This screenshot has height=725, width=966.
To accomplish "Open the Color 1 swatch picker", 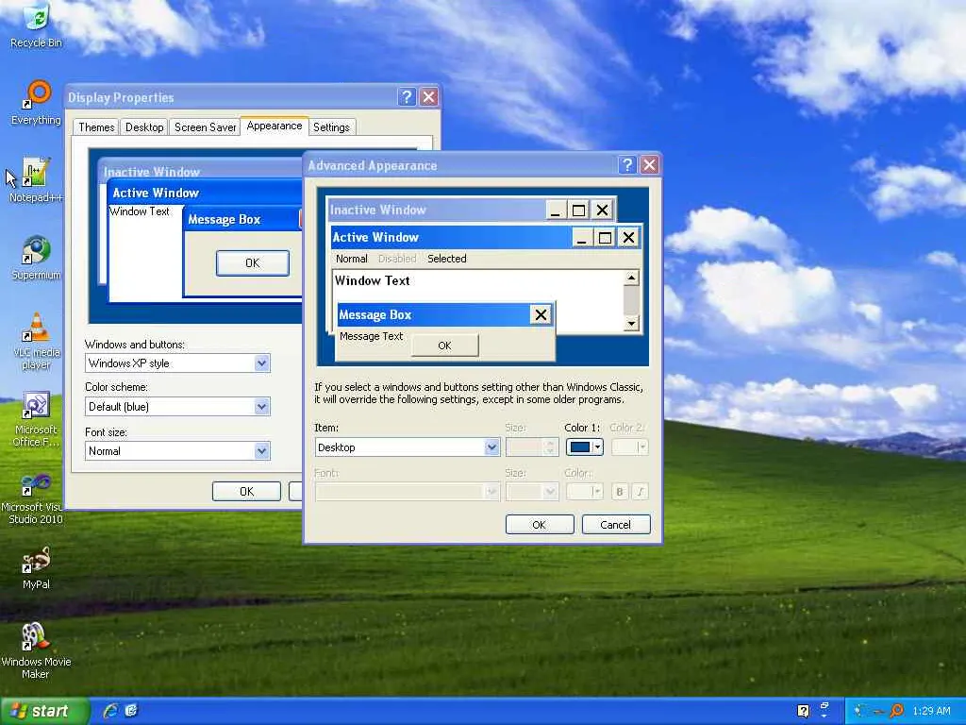I will tap(584, 447).
